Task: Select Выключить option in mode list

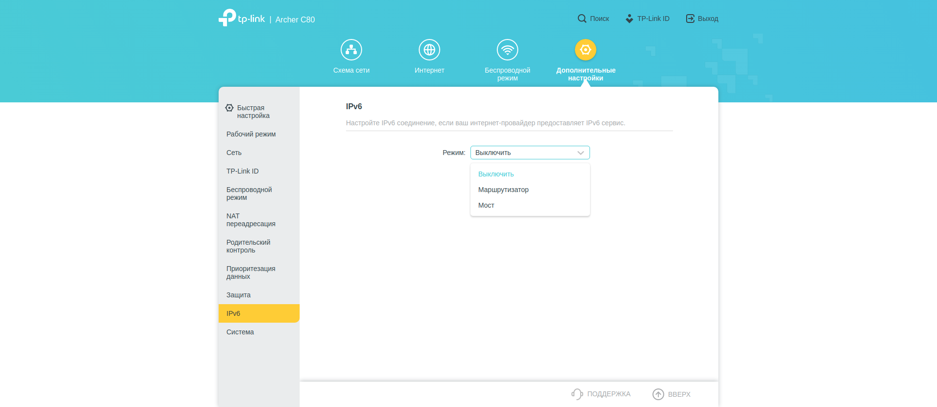Action: pyautogui.click(x=496, y=174)
